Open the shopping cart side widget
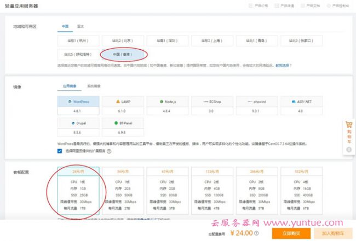 click(349, 133)
